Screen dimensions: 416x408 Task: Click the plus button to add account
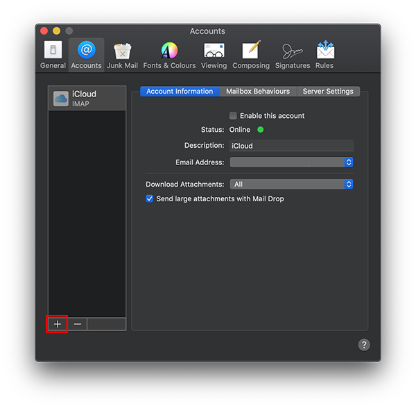pos(58,324)
